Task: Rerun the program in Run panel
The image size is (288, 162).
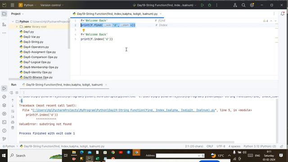Action: coord(11,93)
